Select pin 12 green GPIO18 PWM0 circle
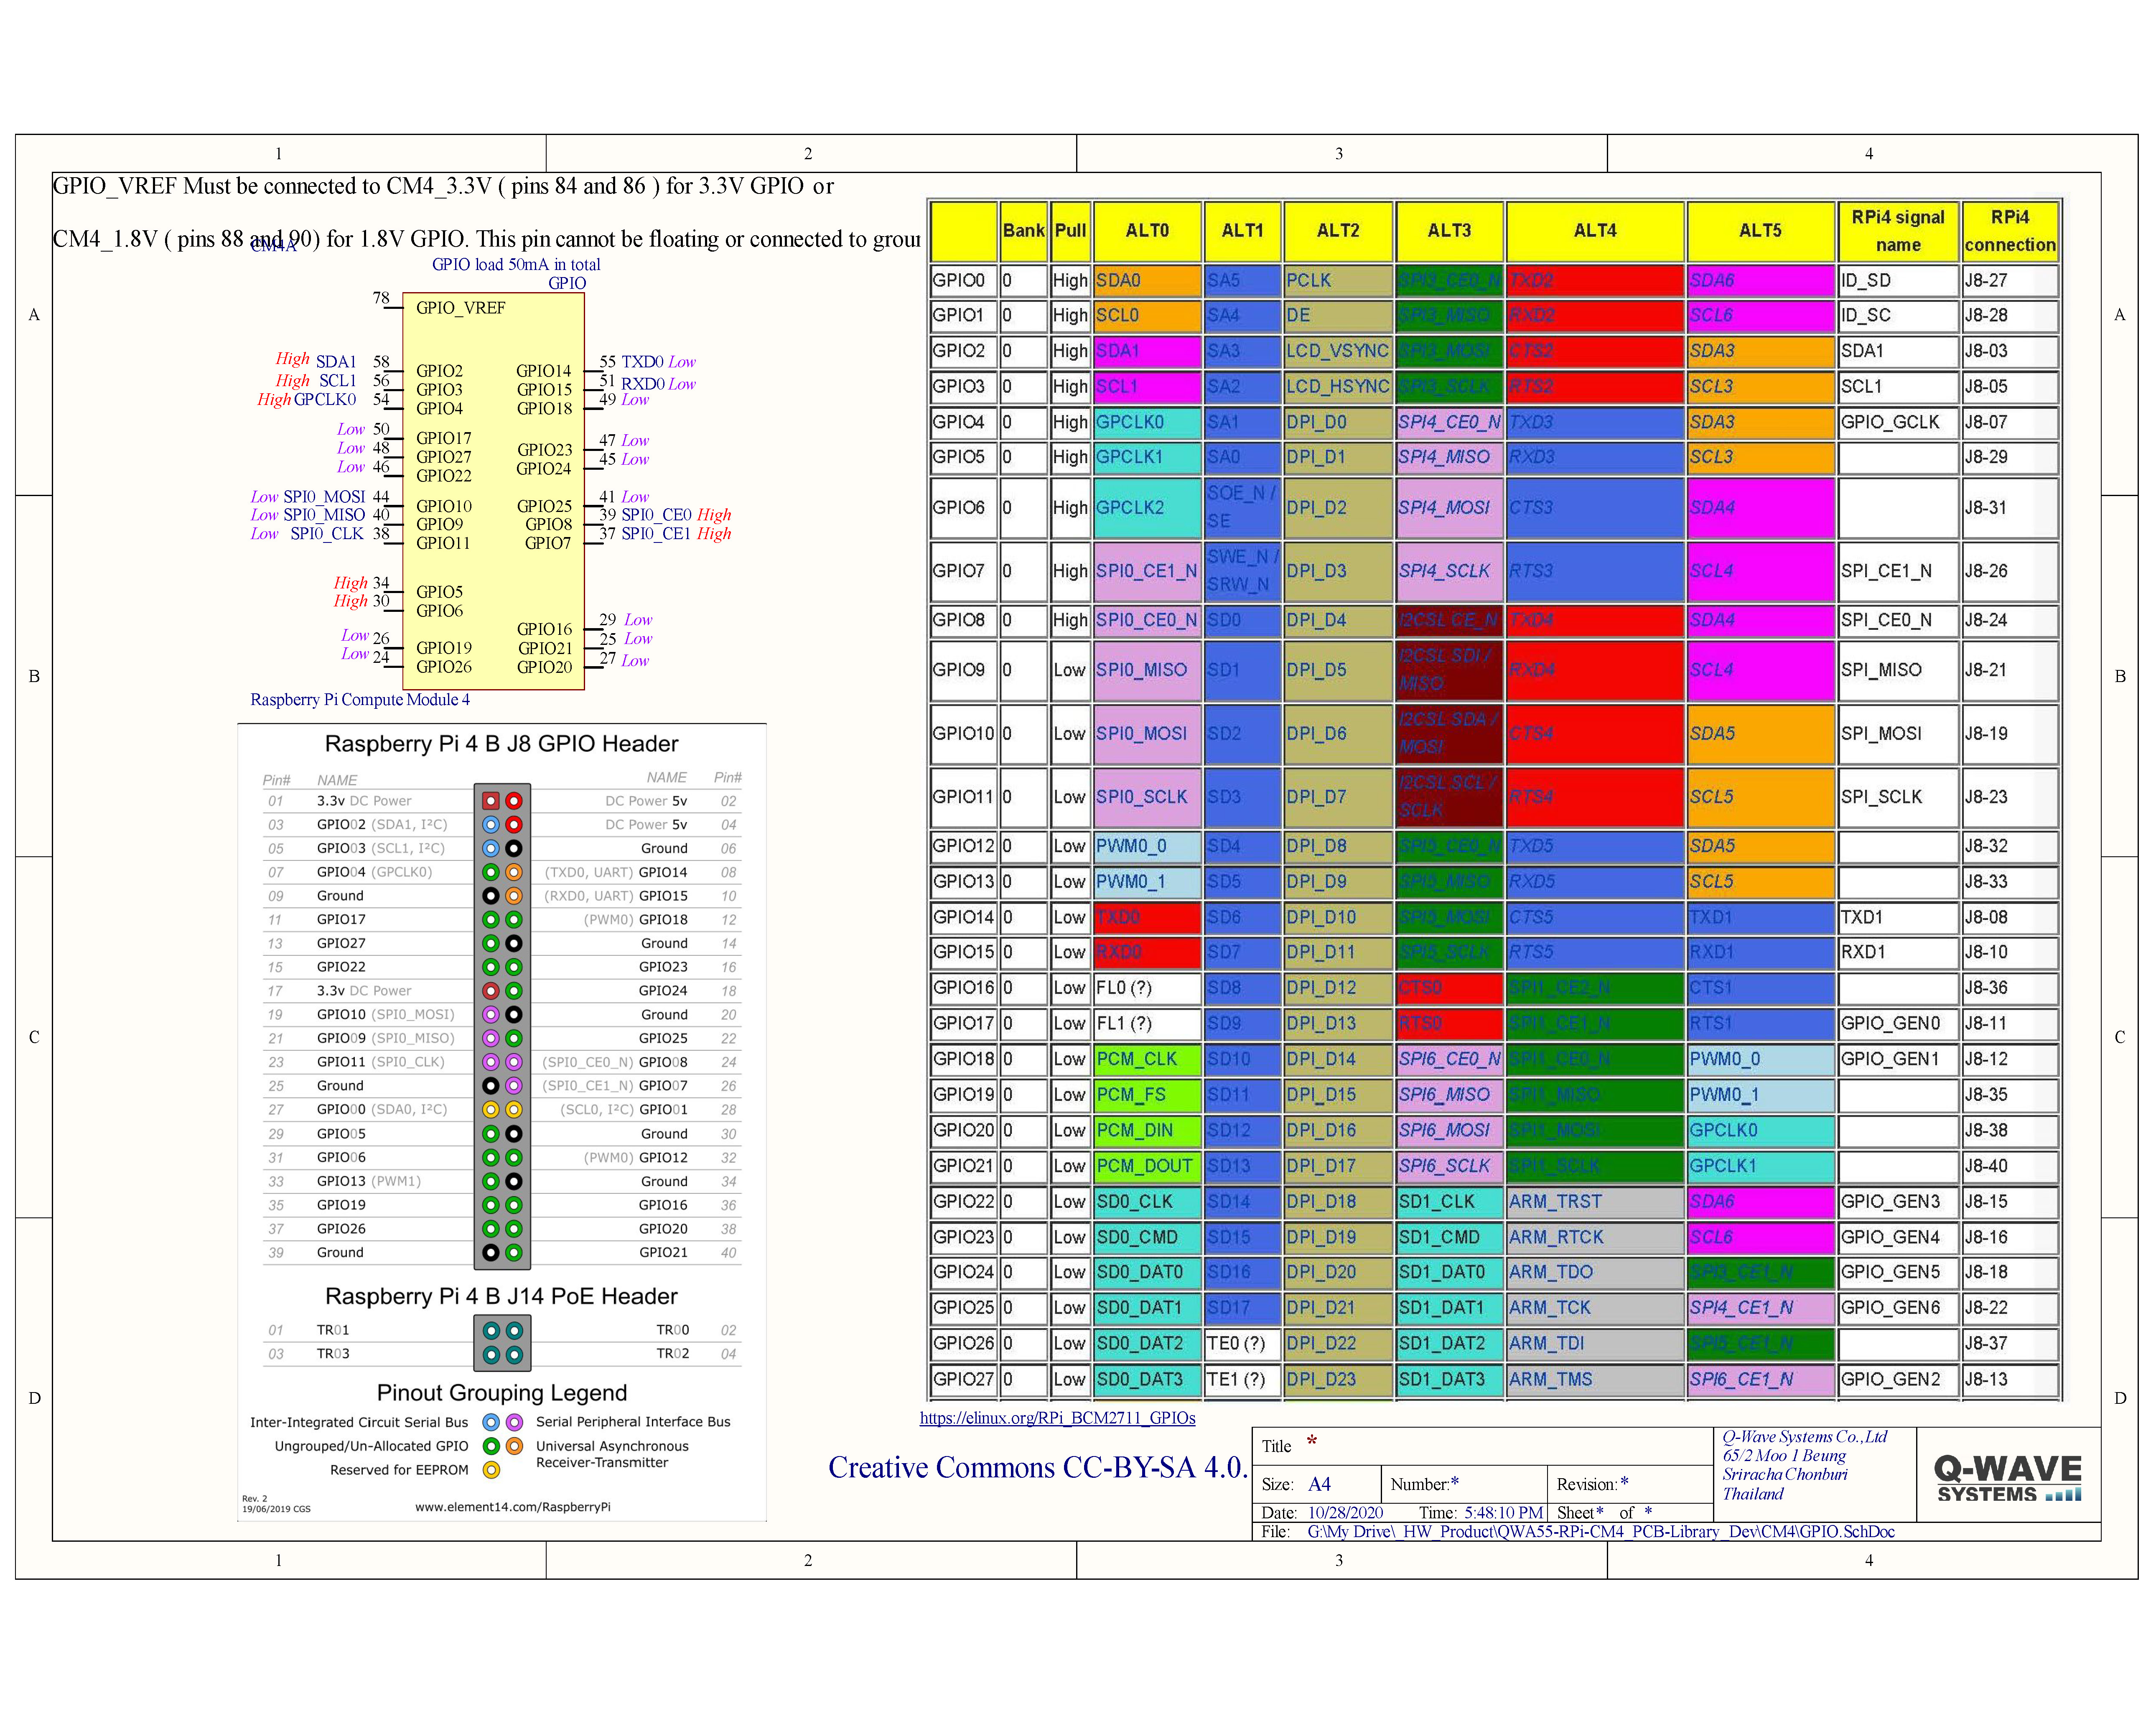This screenshot has width=2156, height=1716. 513,920
